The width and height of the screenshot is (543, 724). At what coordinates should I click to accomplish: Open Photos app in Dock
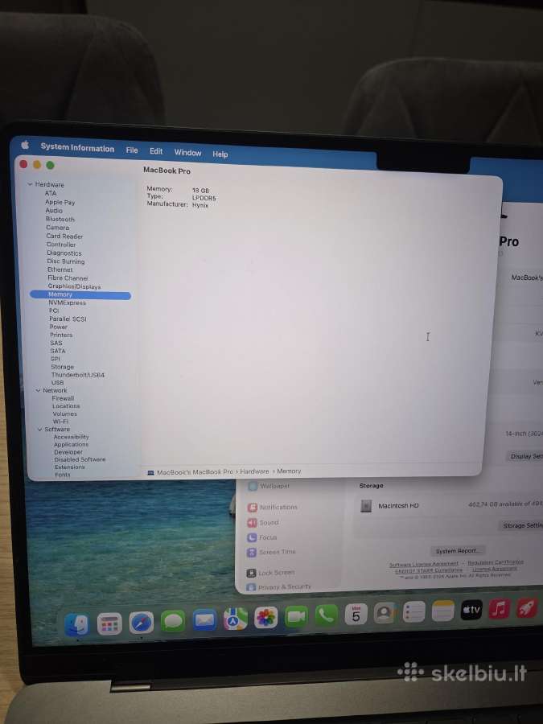coord(266,617)
